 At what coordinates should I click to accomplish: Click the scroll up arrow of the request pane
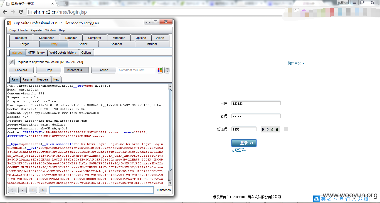(x=170, y=86)
